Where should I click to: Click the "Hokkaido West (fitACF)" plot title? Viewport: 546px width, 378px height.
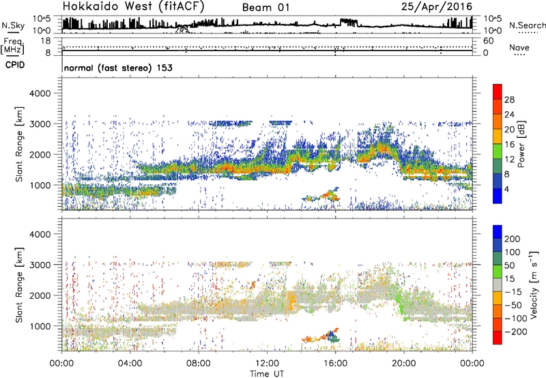point(133,7)
